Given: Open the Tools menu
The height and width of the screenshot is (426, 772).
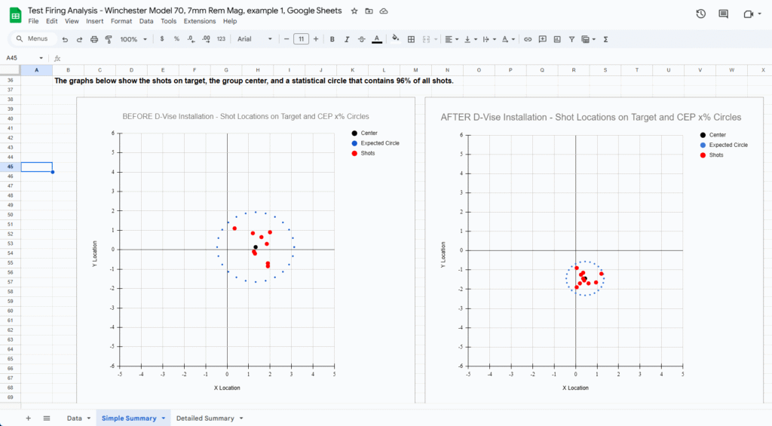Looking at the screenshot, I should (168, 21).
